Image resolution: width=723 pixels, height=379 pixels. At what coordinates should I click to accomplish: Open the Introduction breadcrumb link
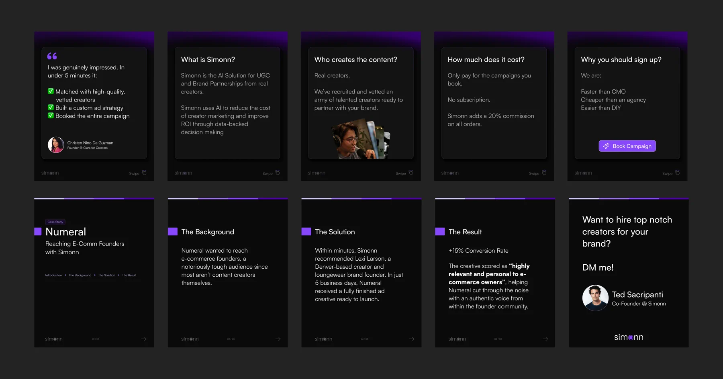coord(53,275)
